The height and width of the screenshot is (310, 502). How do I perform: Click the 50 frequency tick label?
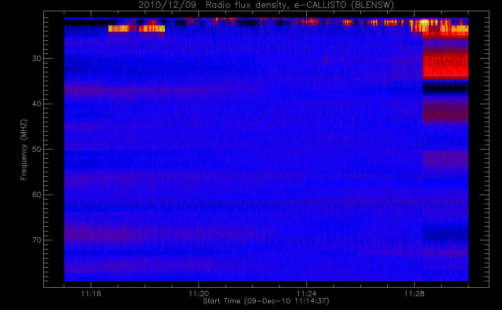pyautogui.click(x=37, y=149)
